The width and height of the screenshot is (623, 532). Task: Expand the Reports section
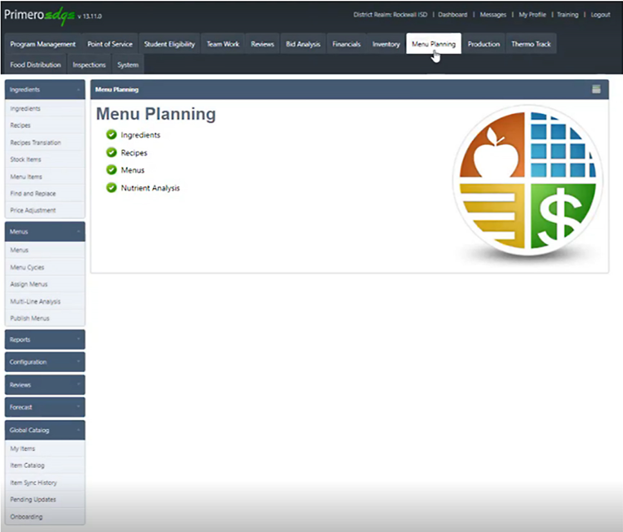(x=44, y=339)
